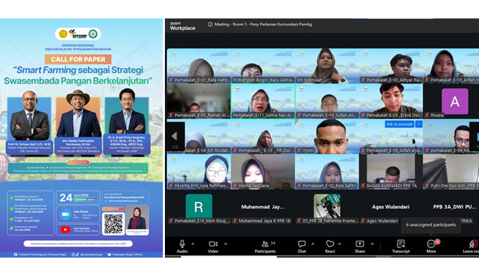
Task: Click the QR code on the poster
Action: coord(114,223)
